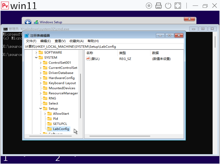Expand the HardwareConfig key
The height and width of the screenshot is (165, 220).
[x=40, y=78]
